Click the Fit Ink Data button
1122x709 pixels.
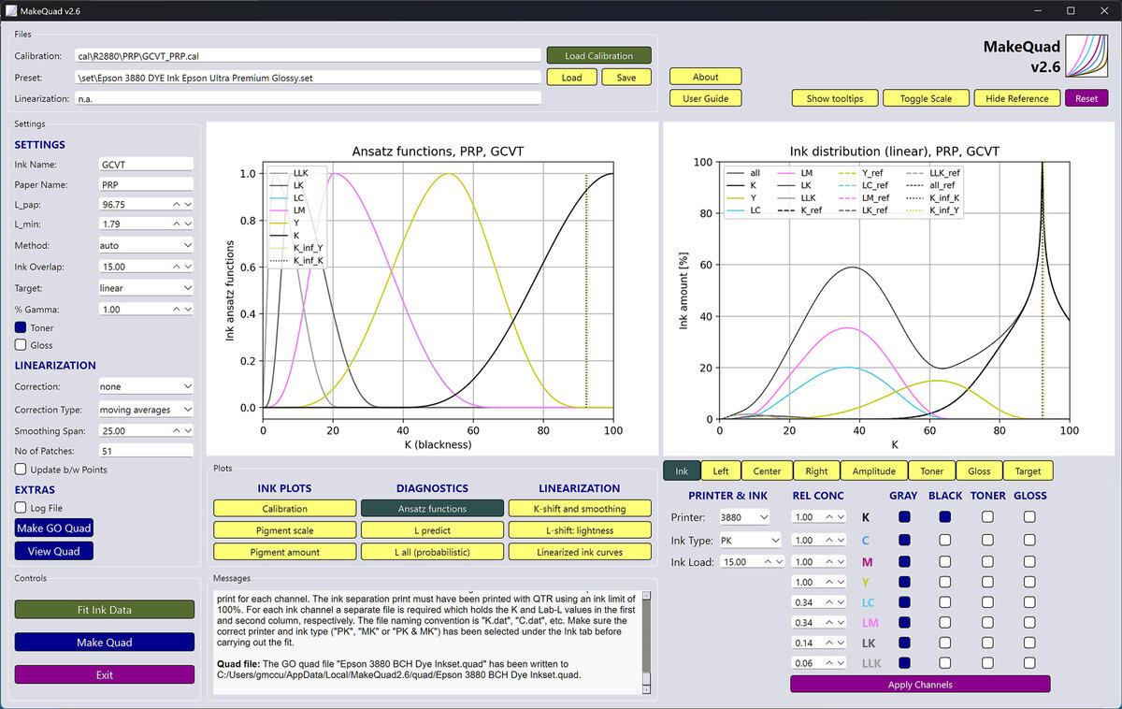click(105, 610)
